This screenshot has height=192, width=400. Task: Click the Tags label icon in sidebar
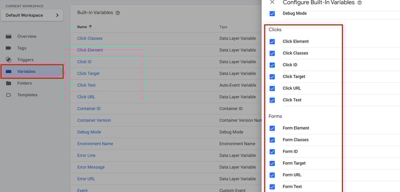(8, 48)
